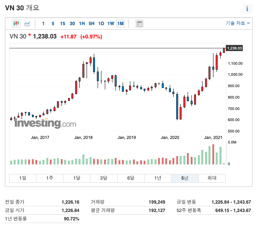Click the Jan, 2018 axis label
This screenshot has width=256, height=228.
[x=84, y=137]
